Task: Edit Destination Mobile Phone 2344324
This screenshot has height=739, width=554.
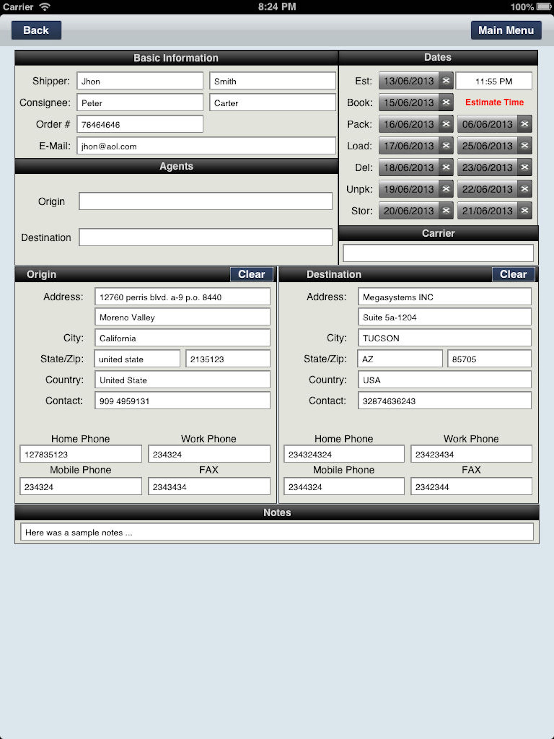Action: pyautogui.click(x=344, y=486)
